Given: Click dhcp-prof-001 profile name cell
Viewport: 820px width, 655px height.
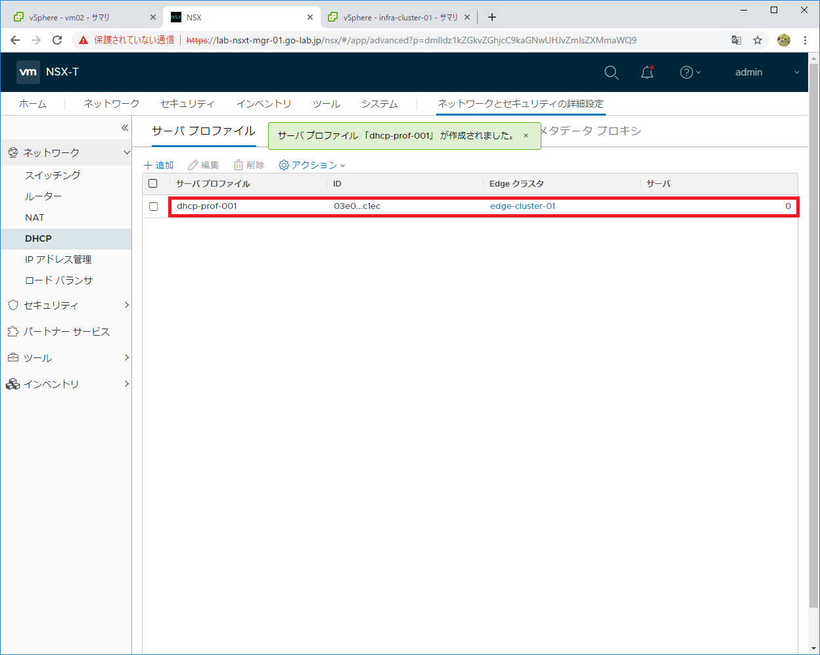Looking at the screenshot, I should click(207, 206).
